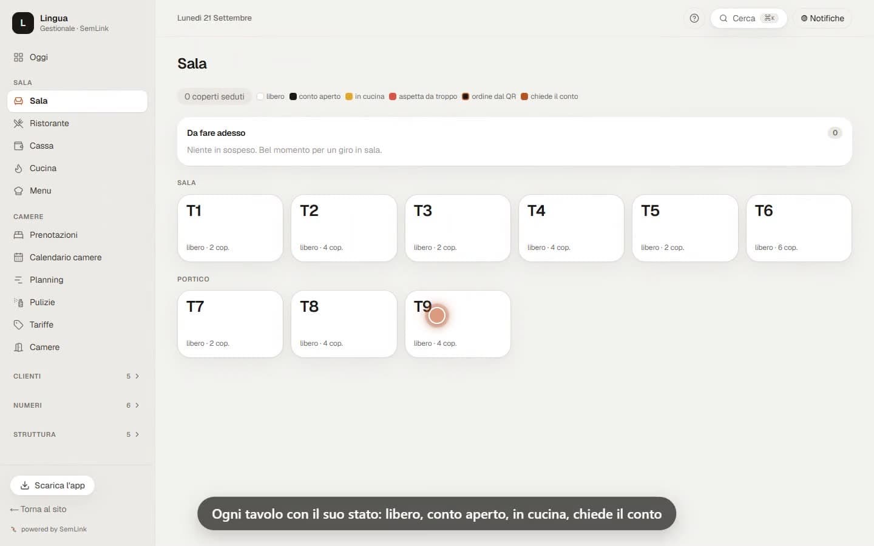Click the Pulizie cleaning icon
874x546 pixels.
(18, 302)
